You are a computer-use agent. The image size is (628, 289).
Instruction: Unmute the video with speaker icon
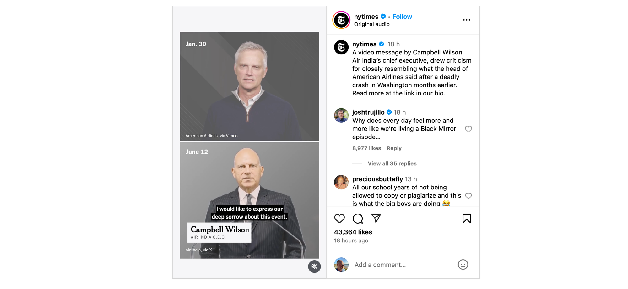[x=314, y=266]
